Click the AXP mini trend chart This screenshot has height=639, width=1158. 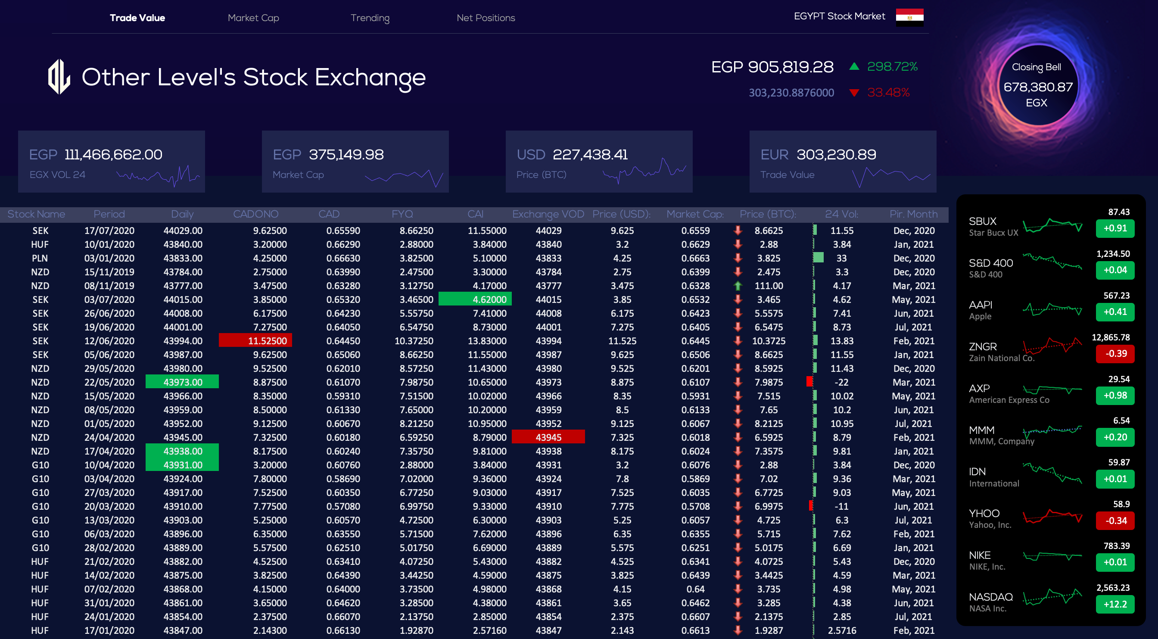1052,390
